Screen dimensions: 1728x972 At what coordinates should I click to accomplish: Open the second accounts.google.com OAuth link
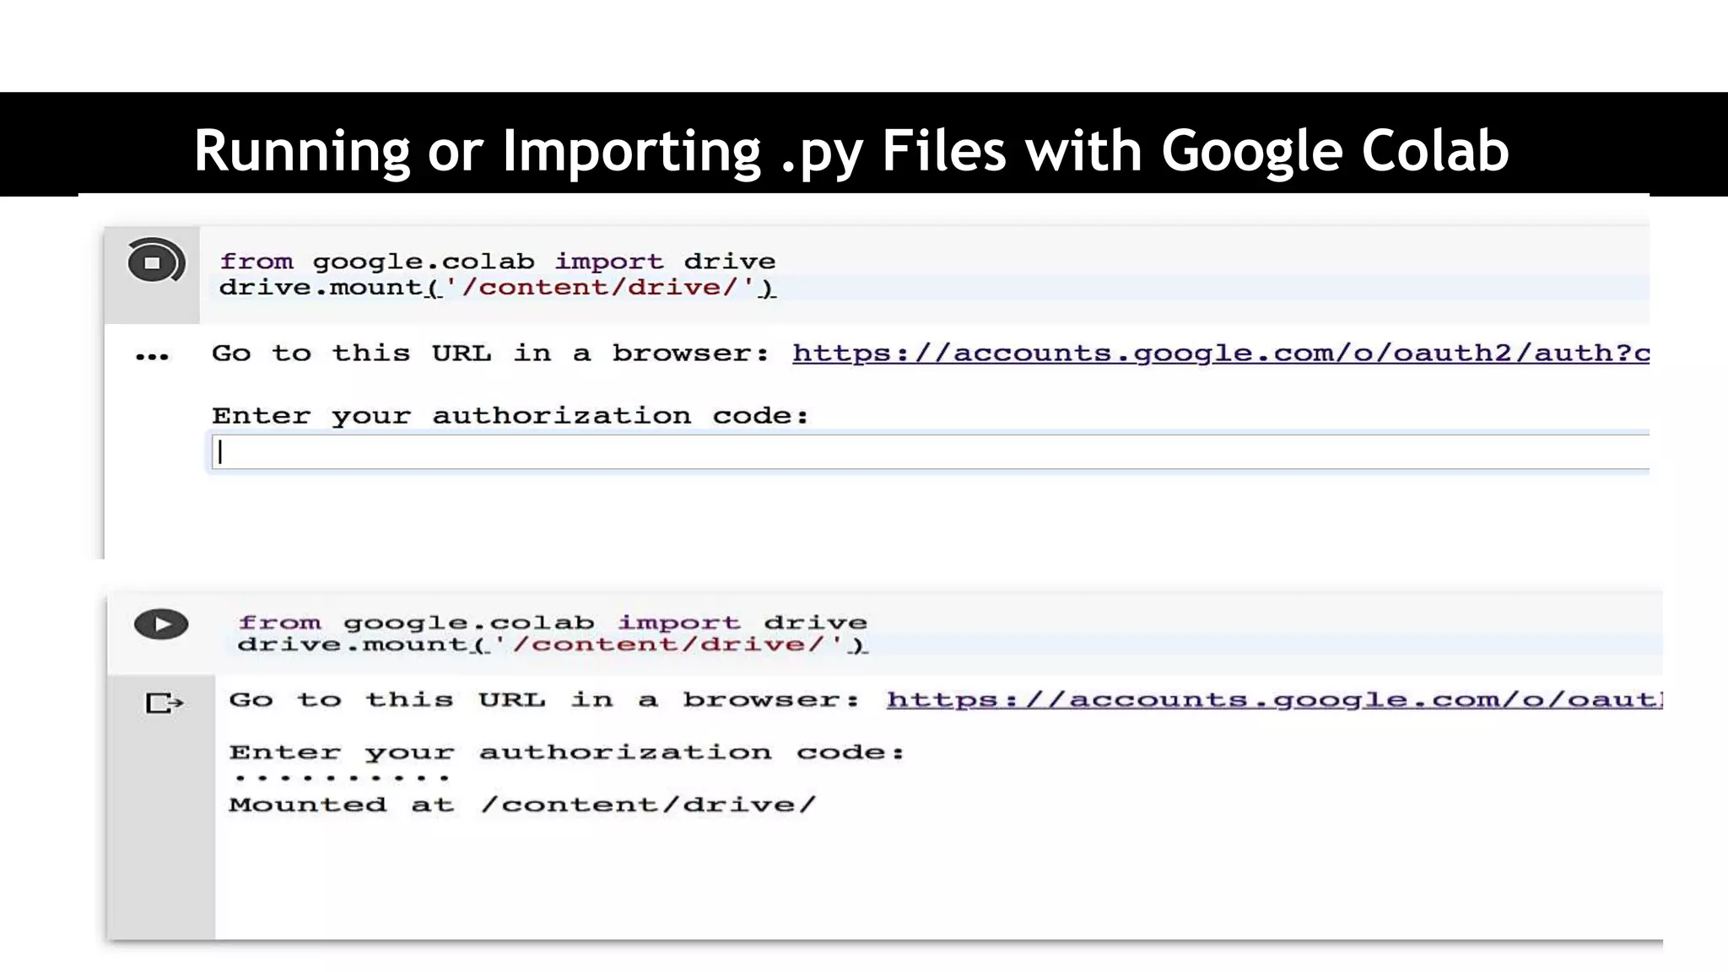(x=1272, y=699)
